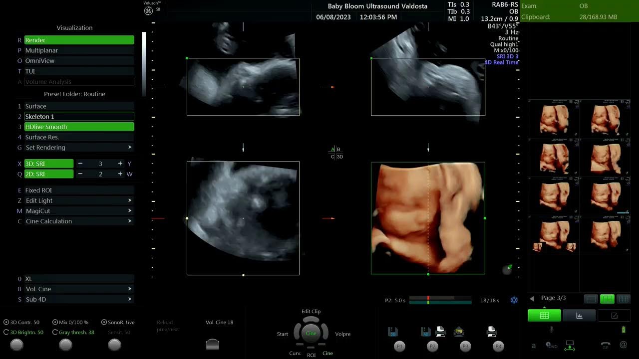
Task: Select the two-by-two clipboard layout icon
Action: (x=607, y=299)
